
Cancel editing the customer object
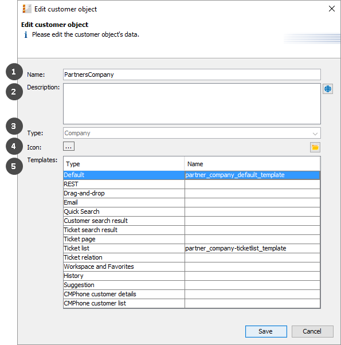tap(312, 331)
